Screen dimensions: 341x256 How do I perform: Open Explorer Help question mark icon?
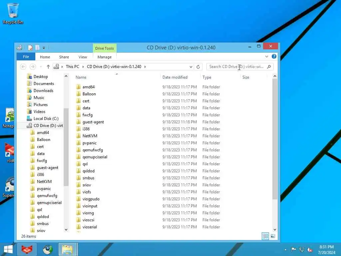(274, 56)
